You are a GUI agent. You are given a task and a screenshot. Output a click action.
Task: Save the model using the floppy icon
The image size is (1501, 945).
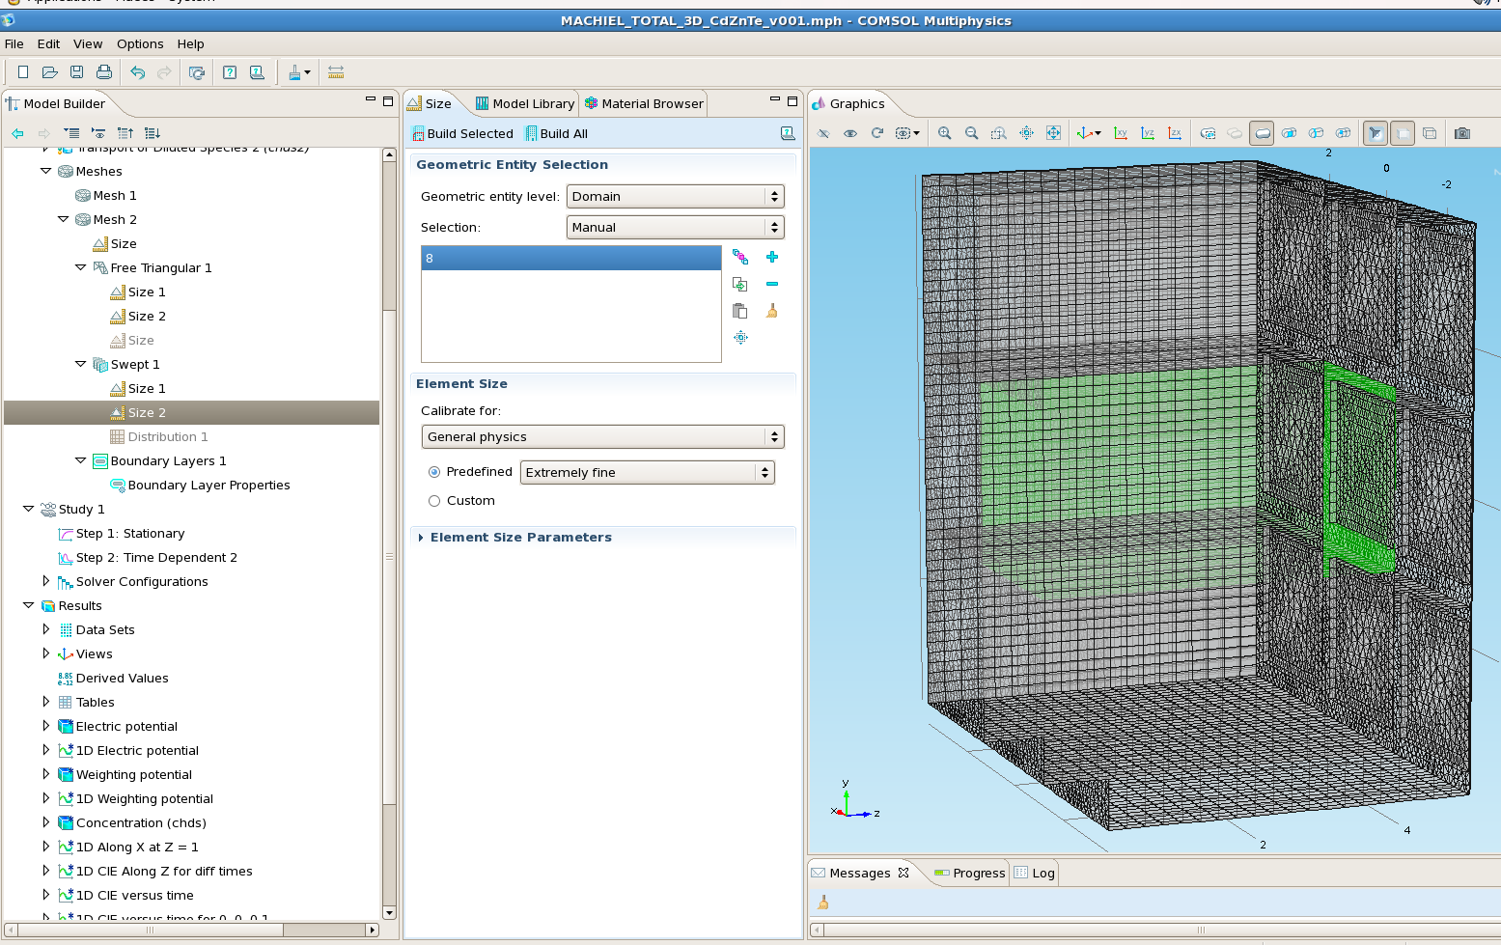[x=77, y=72]
